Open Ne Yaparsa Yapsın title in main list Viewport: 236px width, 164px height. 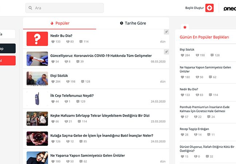click(88, 156)
